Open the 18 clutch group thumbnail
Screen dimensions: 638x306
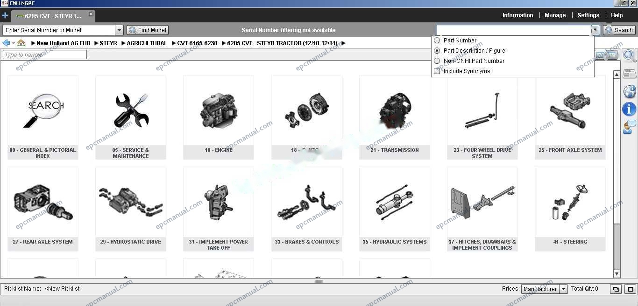point(307,117)
